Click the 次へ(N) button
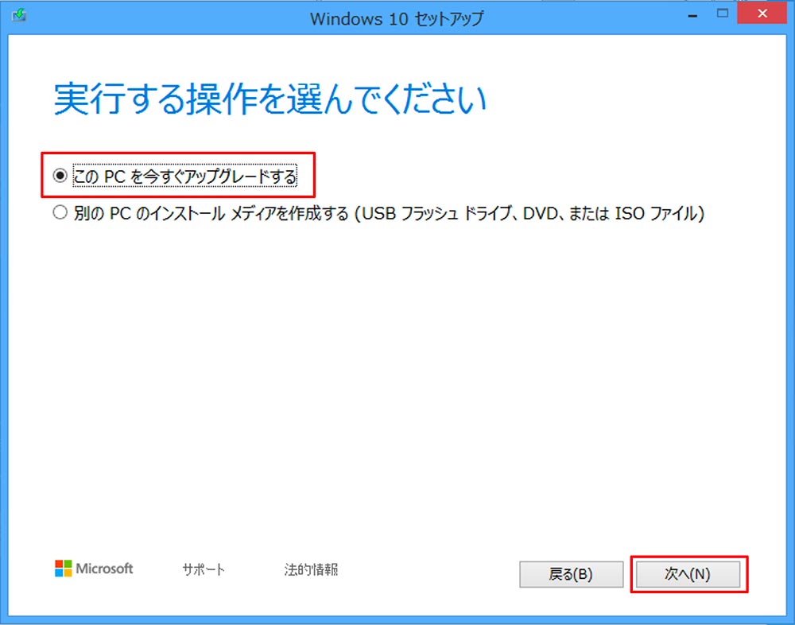Screen dimensions: 795x625 (688, 574)
